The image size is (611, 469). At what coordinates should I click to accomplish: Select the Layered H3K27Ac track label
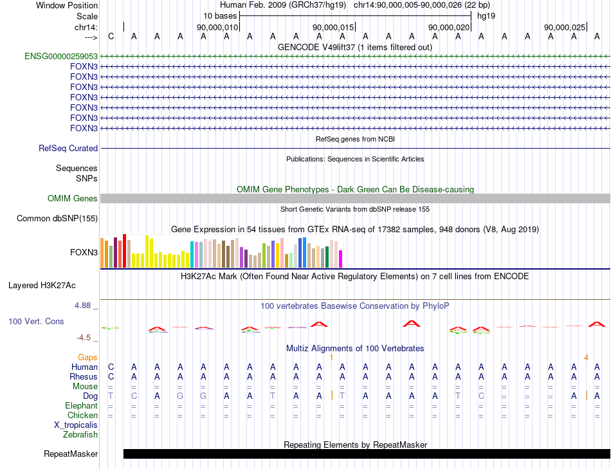[42, 286]
